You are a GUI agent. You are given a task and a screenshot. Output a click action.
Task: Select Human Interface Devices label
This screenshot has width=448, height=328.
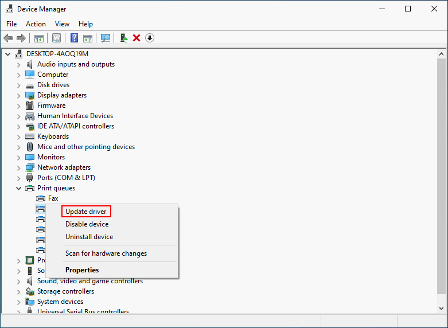(75, 116)
